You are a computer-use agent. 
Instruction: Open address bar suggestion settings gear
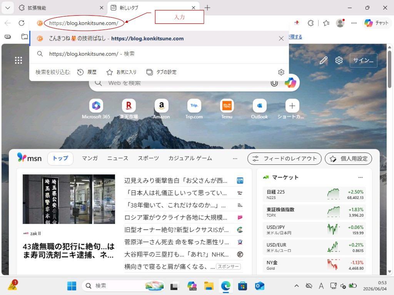click(281, 72)
